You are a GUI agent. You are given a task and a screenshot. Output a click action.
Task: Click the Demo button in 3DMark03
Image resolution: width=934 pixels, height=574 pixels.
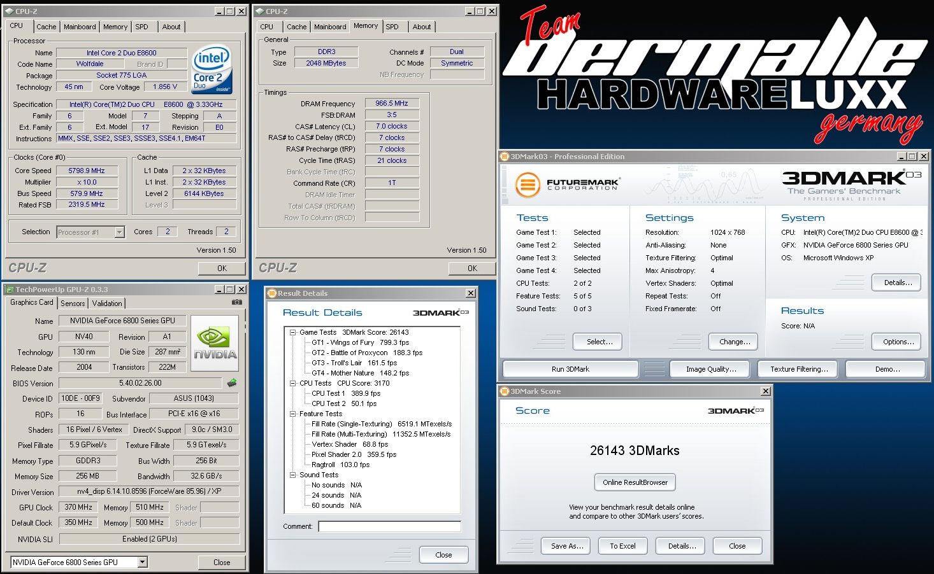pyautogui.click(x=887, y=369)
